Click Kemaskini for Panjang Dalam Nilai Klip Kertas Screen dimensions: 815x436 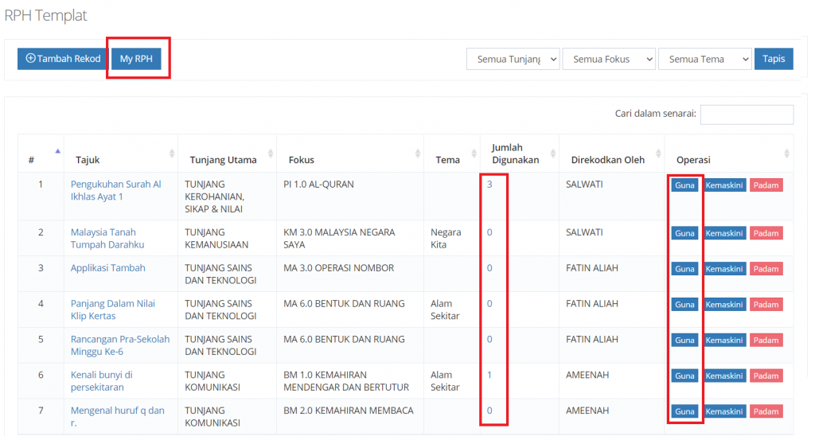coord(724,305)
